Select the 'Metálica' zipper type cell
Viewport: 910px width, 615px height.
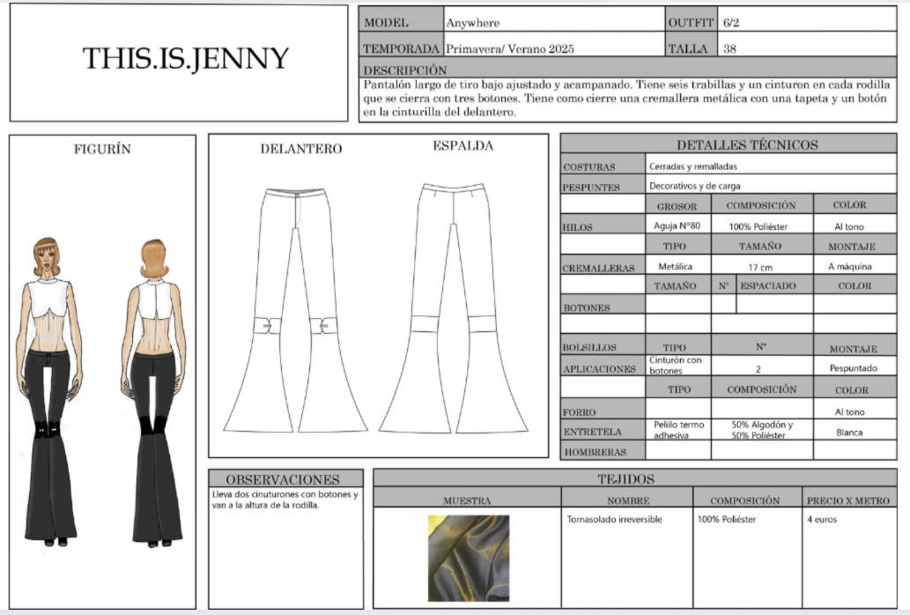(677, 266)
